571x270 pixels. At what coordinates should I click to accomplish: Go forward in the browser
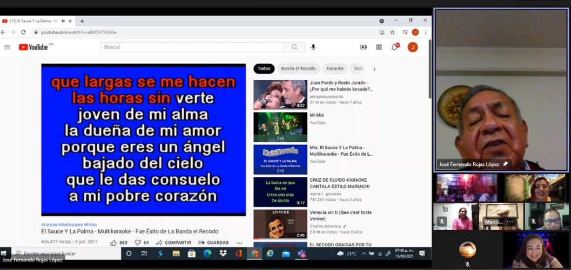[13, 32]
